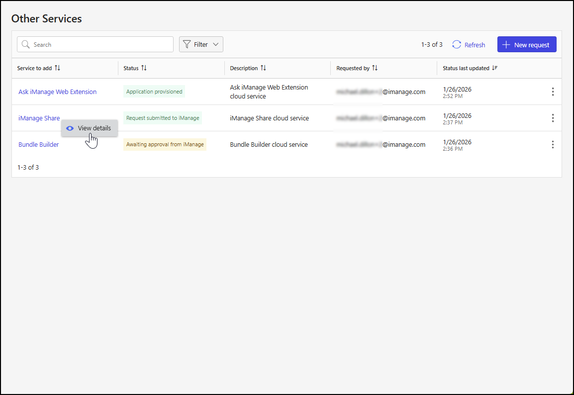Image resolution: width=574 pixels, height=395 pixels.
Task: Sort by Service to add column
Action: point(38,68)
